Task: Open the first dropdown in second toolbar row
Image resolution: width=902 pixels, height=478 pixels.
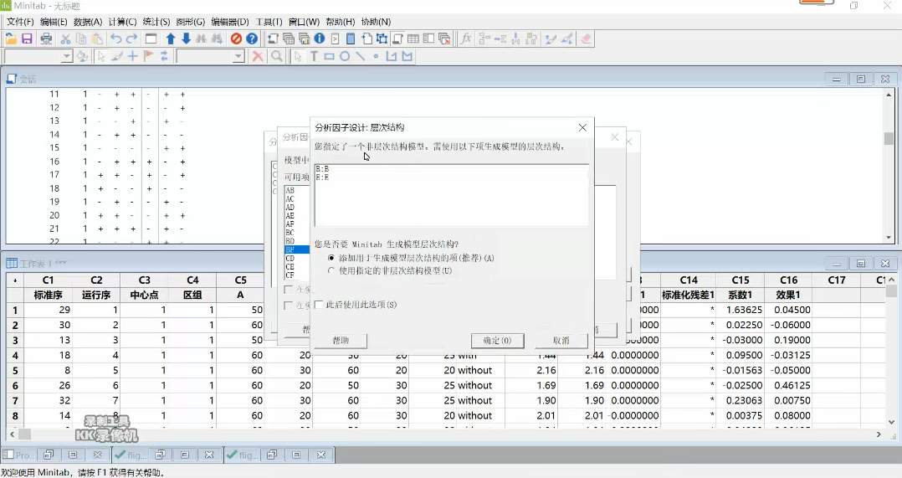Action: (x=66, y=56)
